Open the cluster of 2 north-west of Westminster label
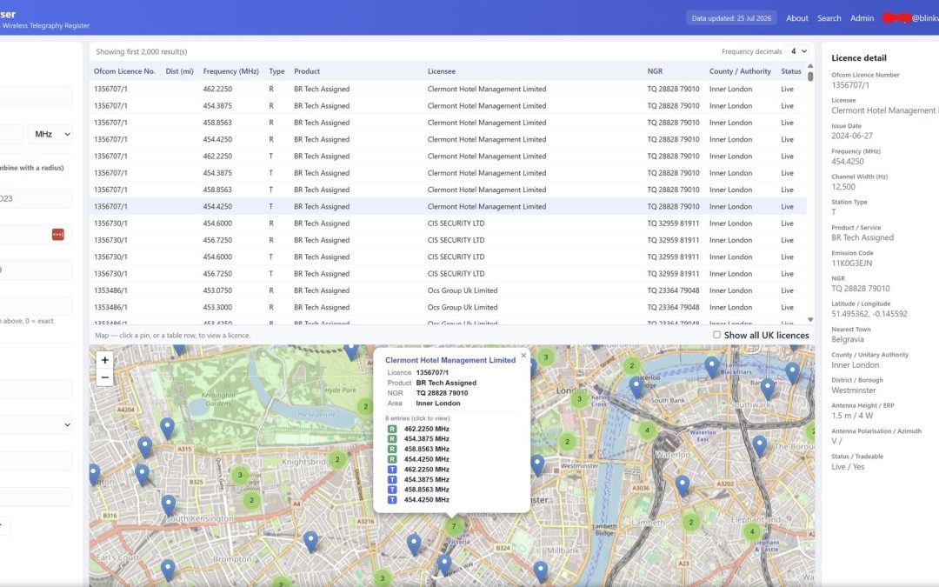 pyautogui.click(x=567, y=442)
